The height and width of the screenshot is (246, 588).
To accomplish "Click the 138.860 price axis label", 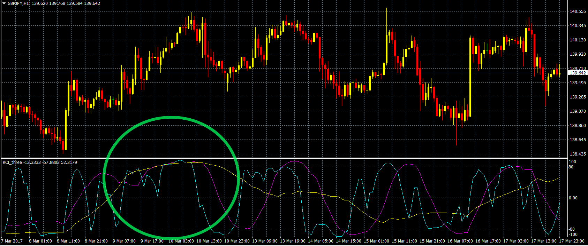I will point(578,126).
